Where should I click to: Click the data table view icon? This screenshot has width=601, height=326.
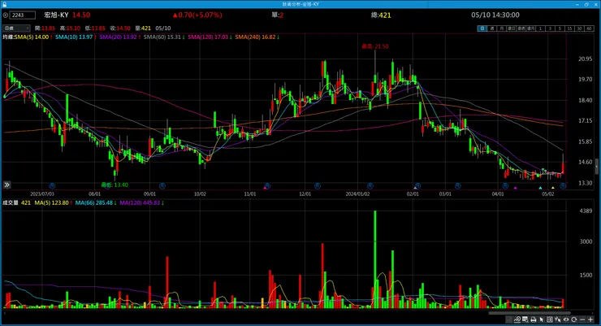pos(525,319)
